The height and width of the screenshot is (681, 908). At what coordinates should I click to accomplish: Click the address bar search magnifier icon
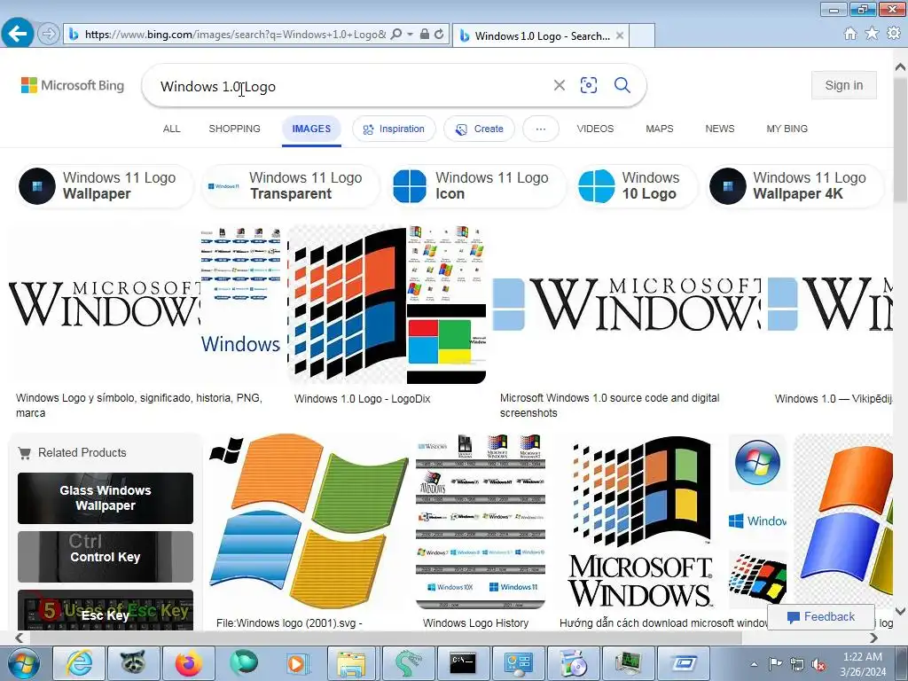[x=396, y=35]
